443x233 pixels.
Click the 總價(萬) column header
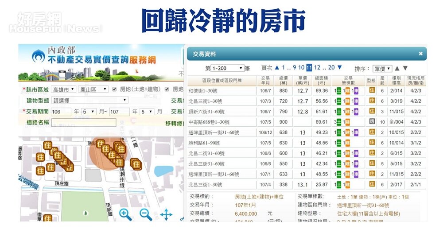click(x=284, y=81)
